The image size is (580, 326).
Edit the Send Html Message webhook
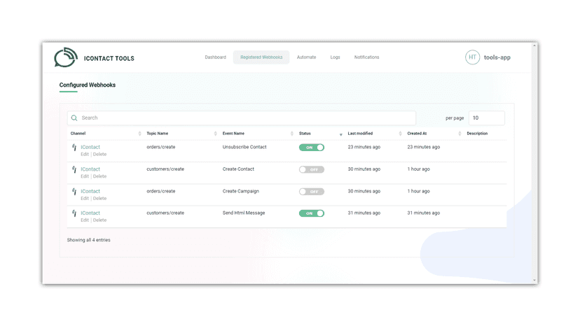tap(85, 220)
